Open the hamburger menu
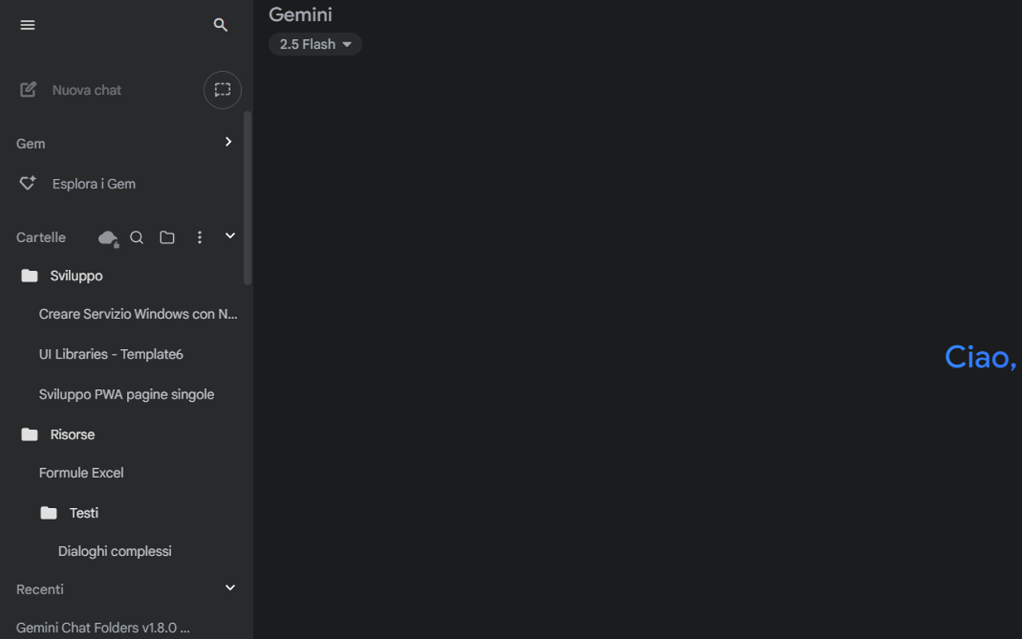The height and width of the screenshot is (639, 1022). click(x=27, y=24)
